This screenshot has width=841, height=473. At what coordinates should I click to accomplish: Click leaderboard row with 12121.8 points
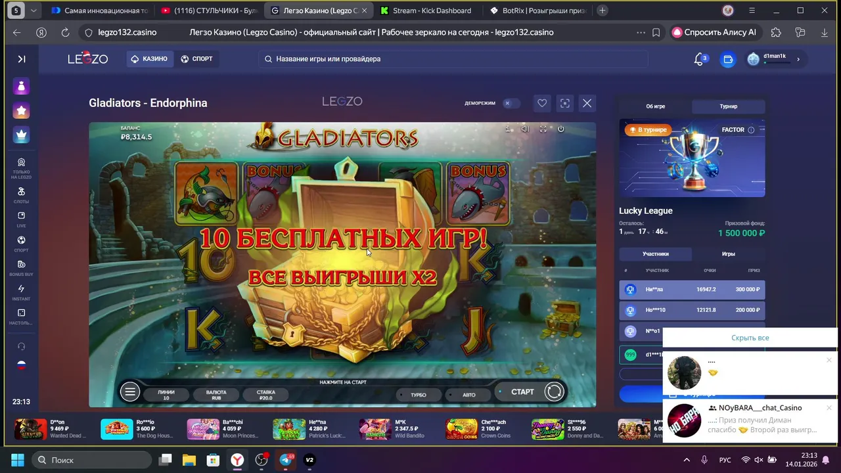pos(692,310)
